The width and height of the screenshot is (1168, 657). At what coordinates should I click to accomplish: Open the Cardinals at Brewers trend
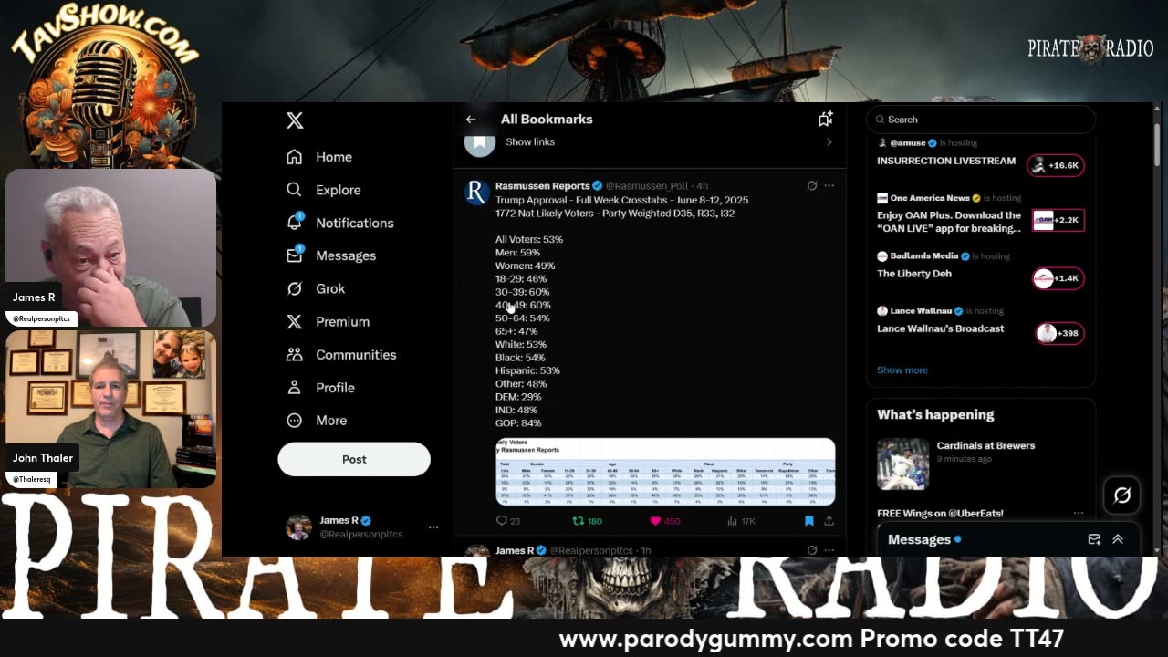(985, 445)
